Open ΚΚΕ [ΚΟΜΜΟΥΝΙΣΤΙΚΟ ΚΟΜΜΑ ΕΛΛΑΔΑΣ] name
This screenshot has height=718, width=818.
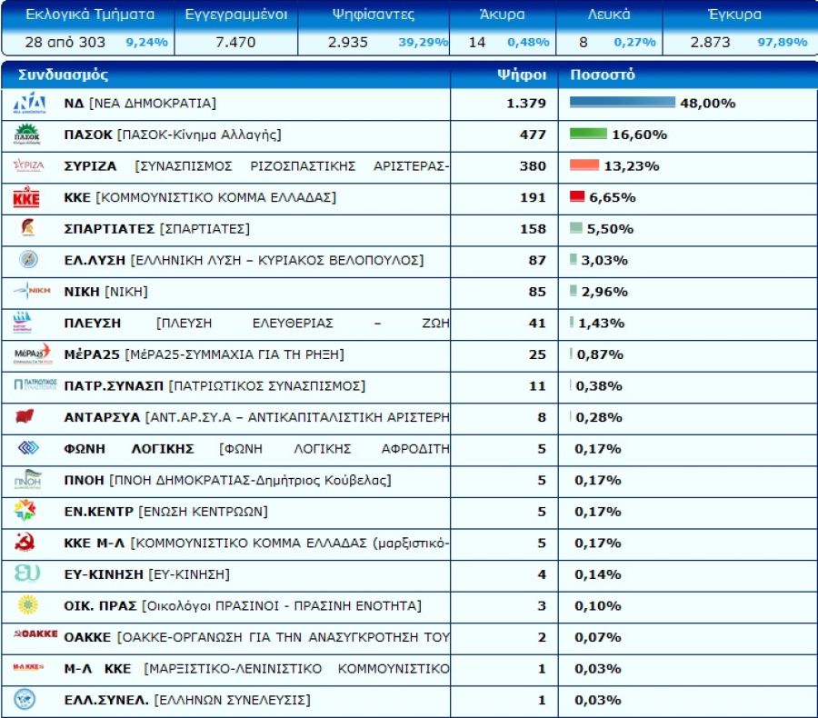tap(200, 197)
